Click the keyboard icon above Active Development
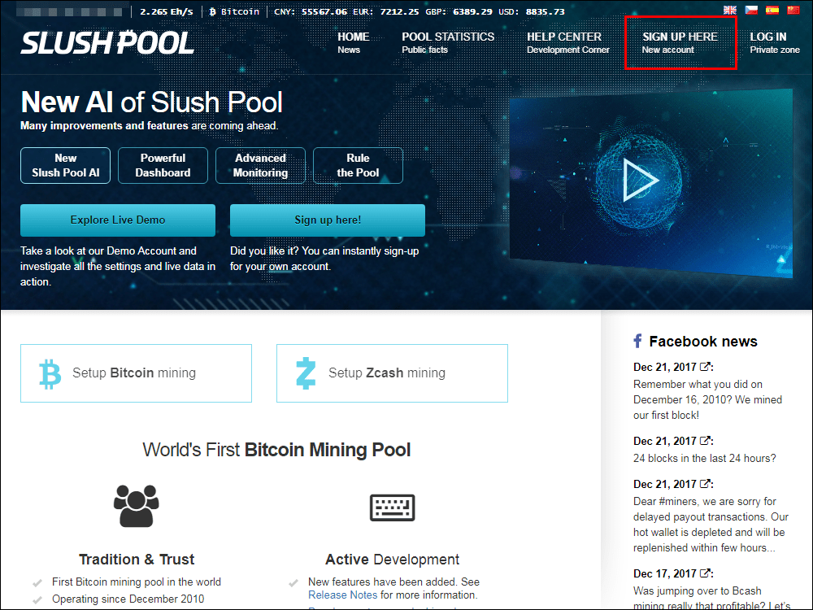Viewport: 813px width, 610px height. click(x=392, y=508)
